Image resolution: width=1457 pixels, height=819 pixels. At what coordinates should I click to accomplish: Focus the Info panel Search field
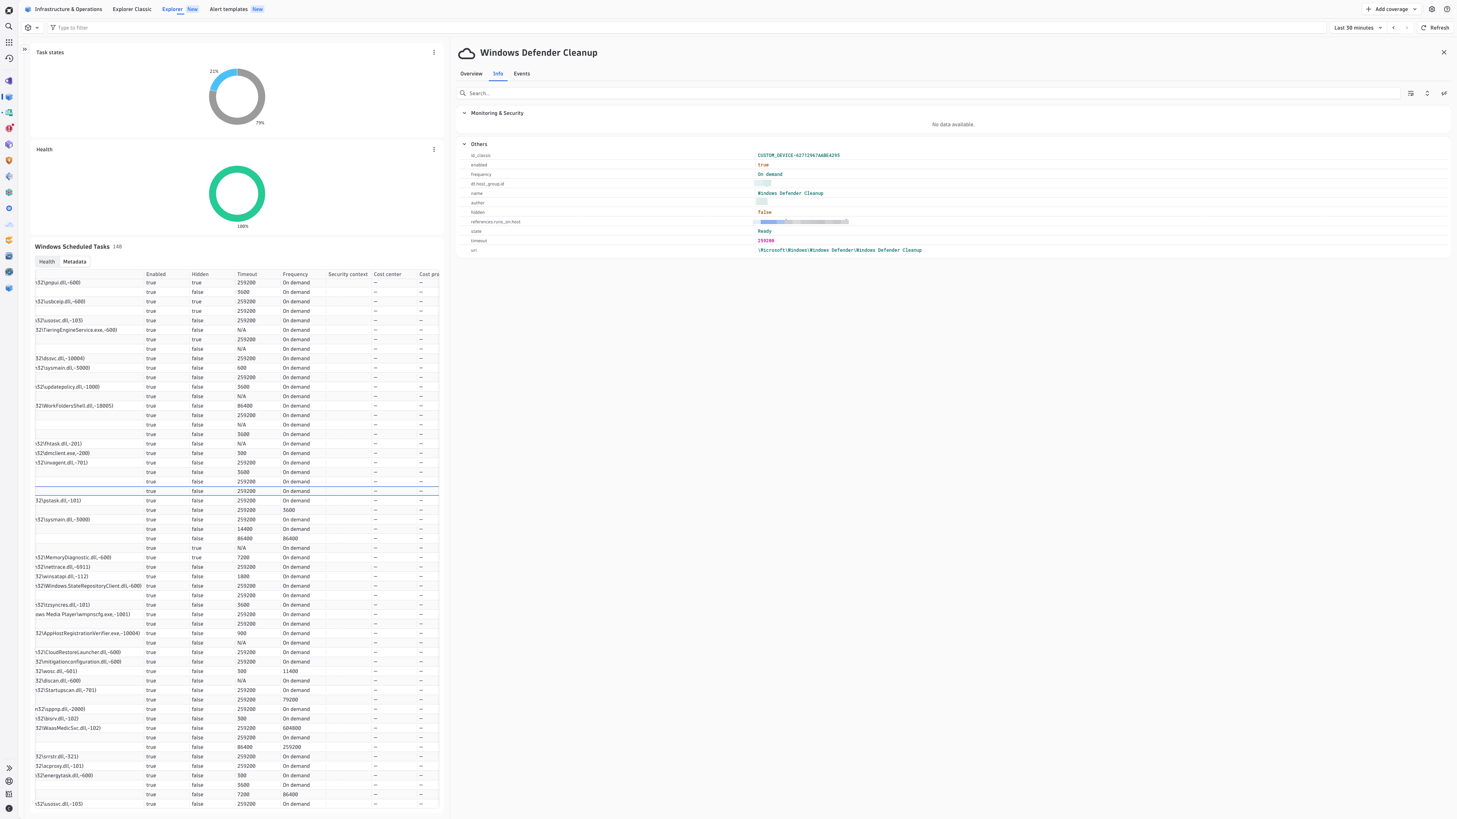[x=928, y=93]
